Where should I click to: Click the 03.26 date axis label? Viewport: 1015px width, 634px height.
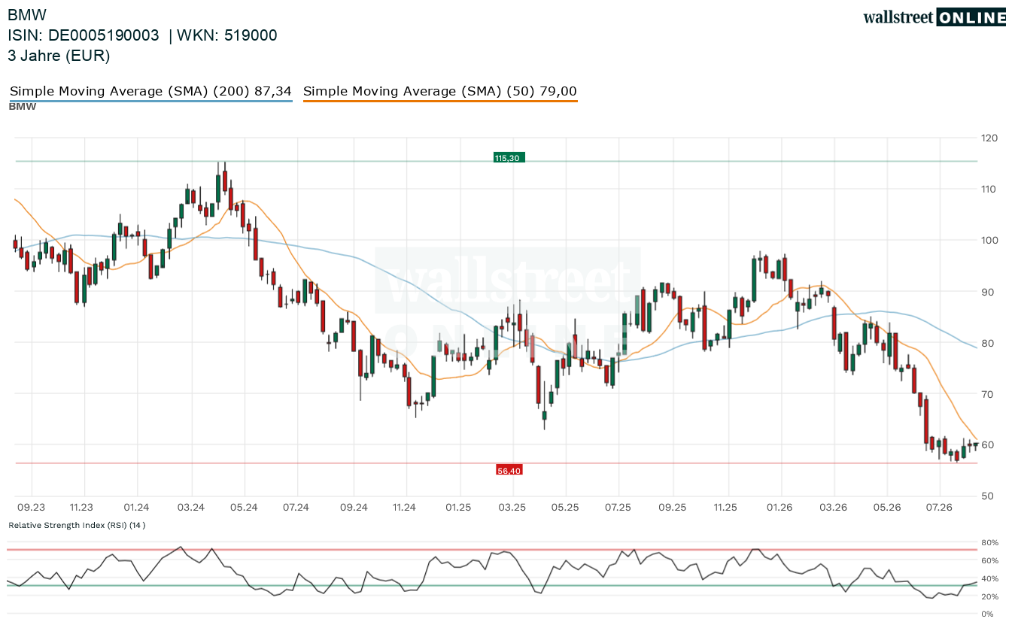(832, 508)
